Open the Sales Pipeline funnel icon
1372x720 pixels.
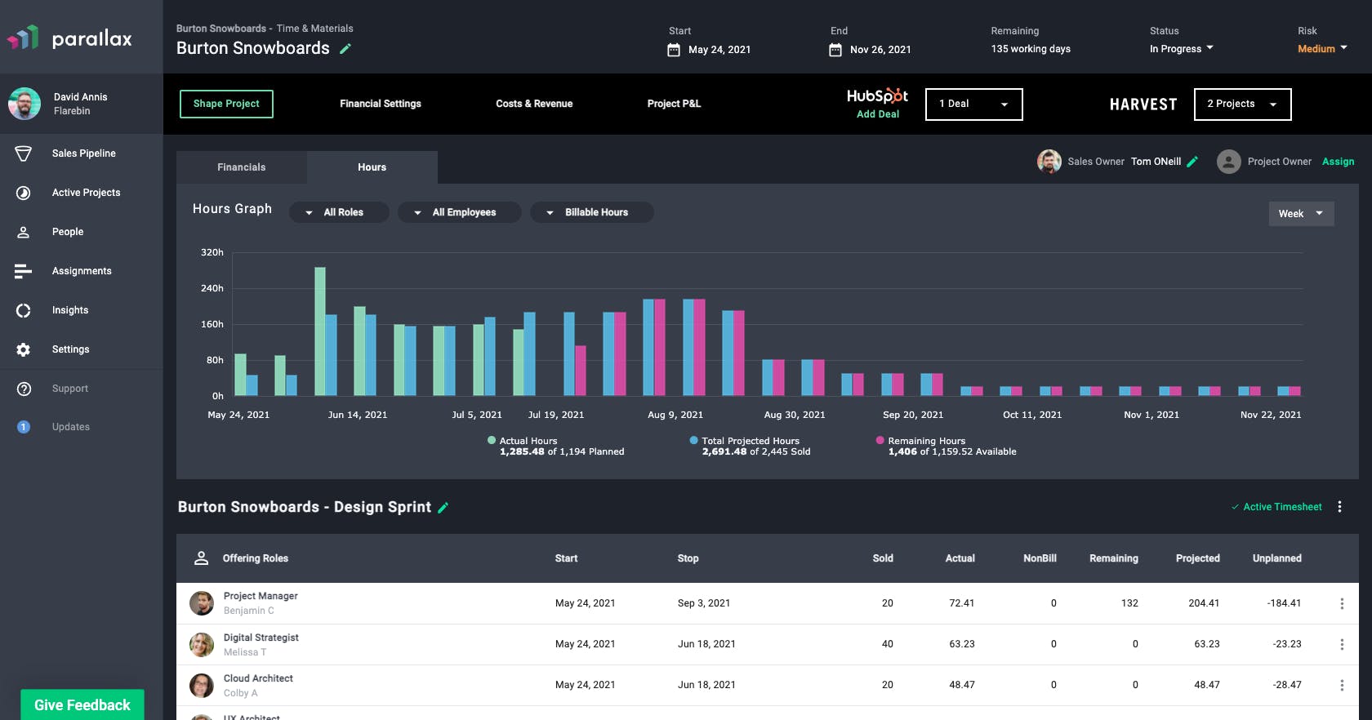(24, 153)
